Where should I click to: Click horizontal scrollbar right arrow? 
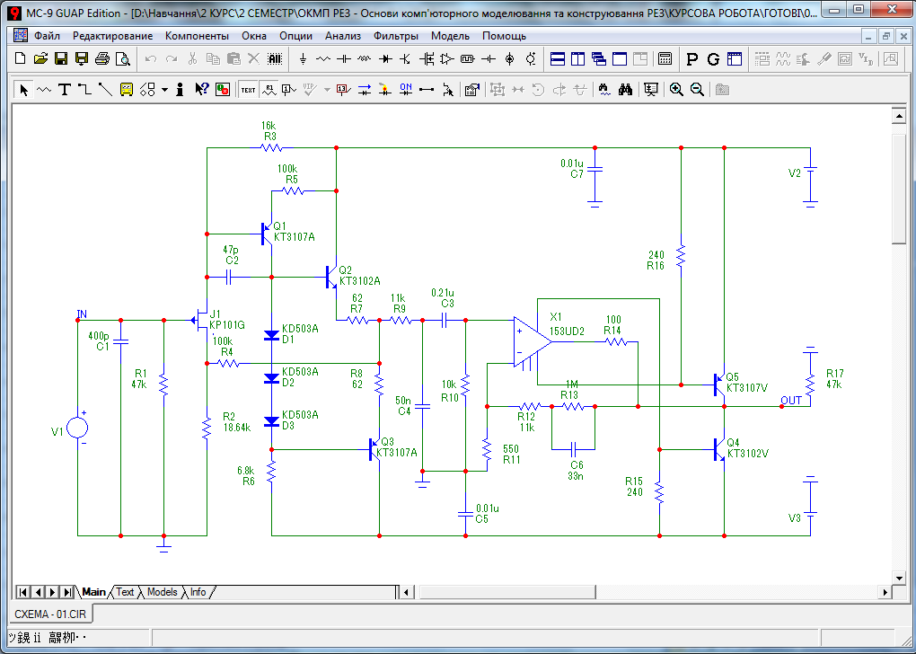coord(885,592)
